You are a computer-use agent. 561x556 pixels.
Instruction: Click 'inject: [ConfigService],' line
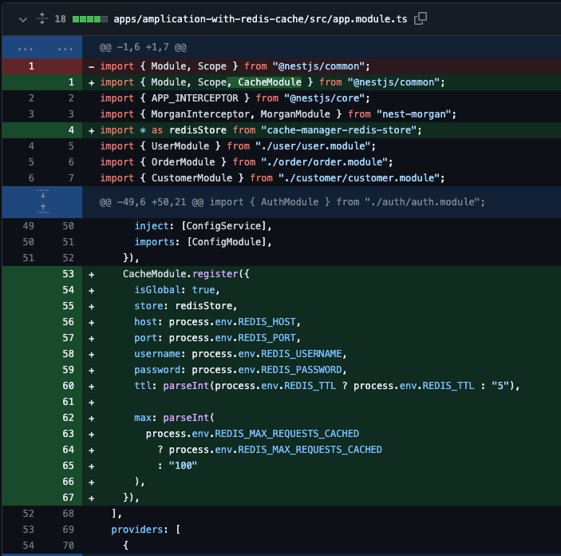click(203, 226)
